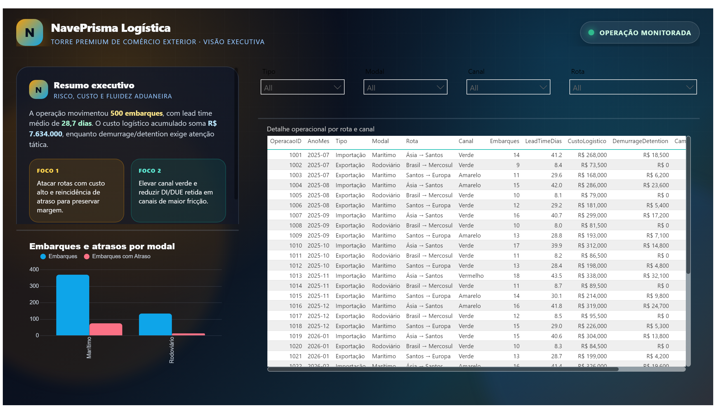Click the NavePrisma N logo icon
This screenshot has width=716, height=408.
29,32
